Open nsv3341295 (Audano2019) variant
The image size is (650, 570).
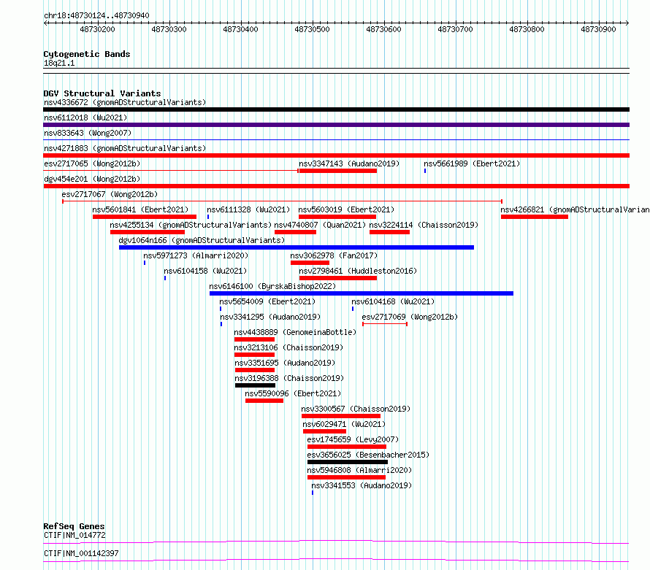point(270,317)
